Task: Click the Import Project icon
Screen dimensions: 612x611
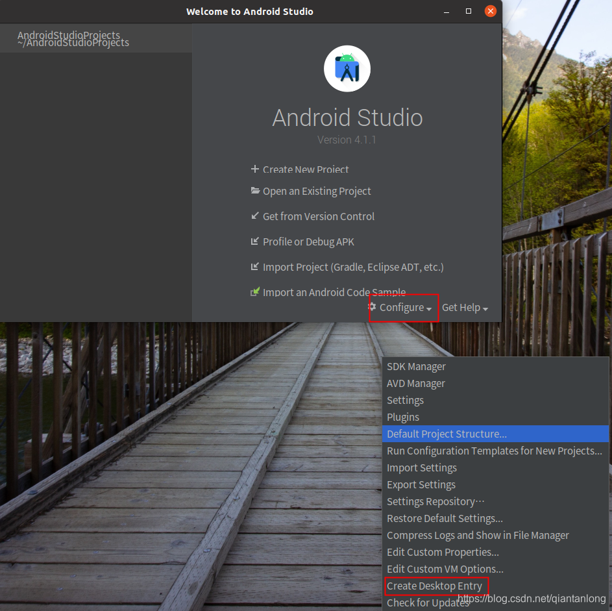Action: click(x=254, y=267)
